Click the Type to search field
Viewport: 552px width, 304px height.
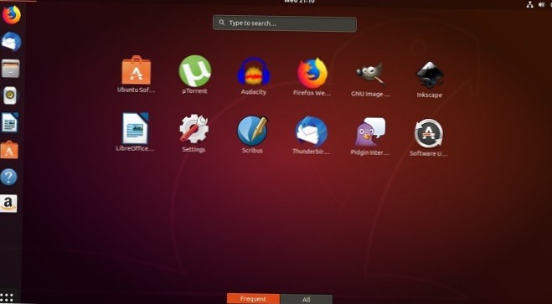(x=285, y=23)
